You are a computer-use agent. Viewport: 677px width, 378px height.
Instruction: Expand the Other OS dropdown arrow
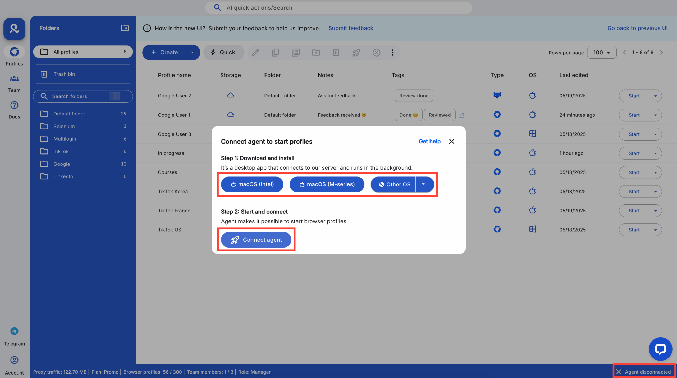423,184
